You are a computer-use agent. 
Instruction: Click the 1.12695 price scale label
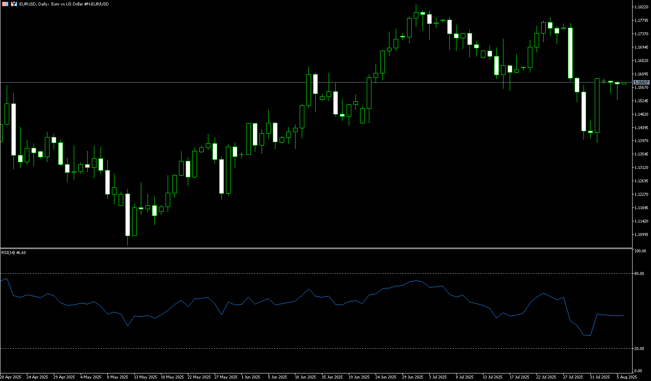point(642,181)
